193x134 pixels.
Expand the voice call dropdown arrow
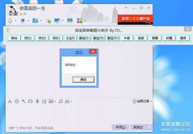point(15,20)
